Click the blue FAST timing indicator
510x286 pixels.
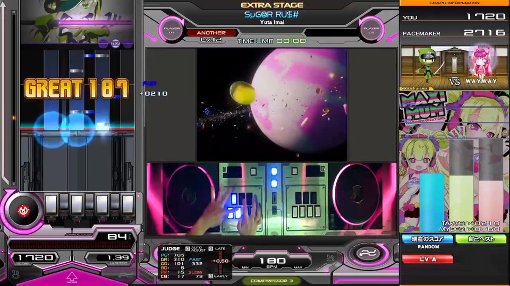[150, 84]
